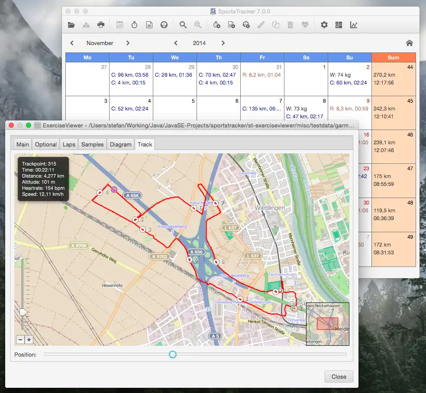426x393 pixels.
Task: Add a new note with document-plus icon
Action: (232, 25)
